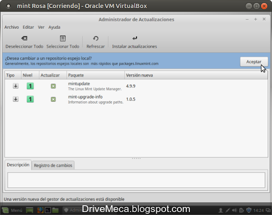Open the file manager folder icon in panel

tap(55, 210)
